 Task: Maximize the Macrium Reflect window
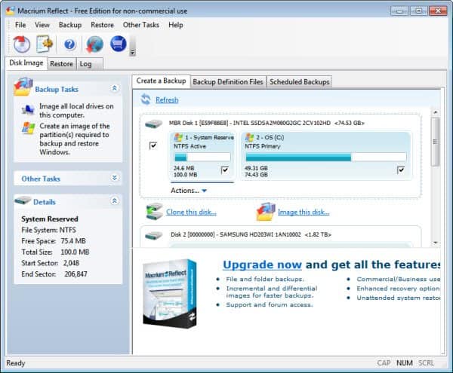pos(418,11)
